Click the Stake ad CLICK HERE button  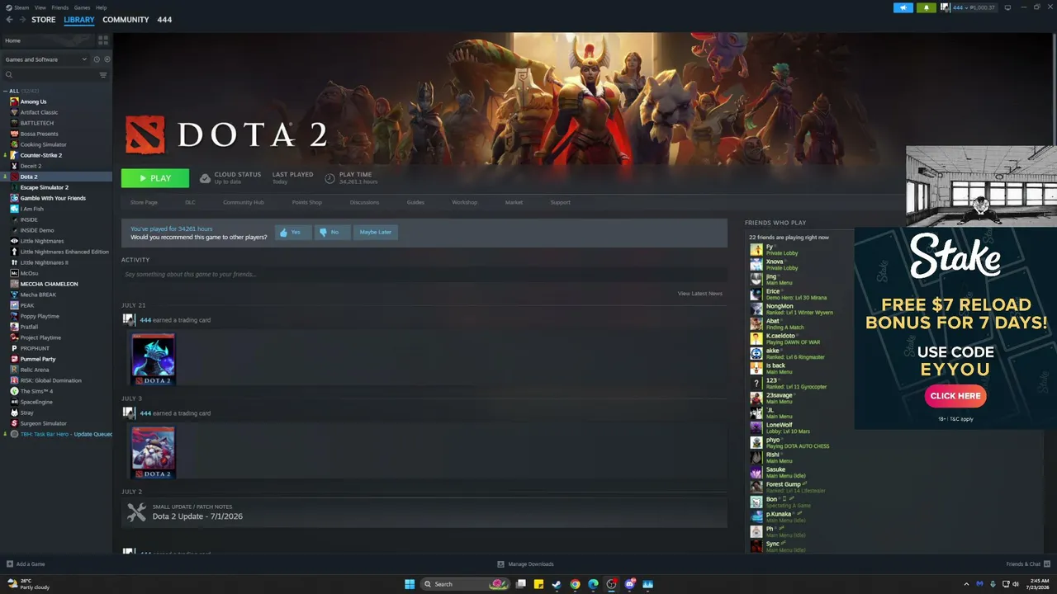tap(955, 396)
